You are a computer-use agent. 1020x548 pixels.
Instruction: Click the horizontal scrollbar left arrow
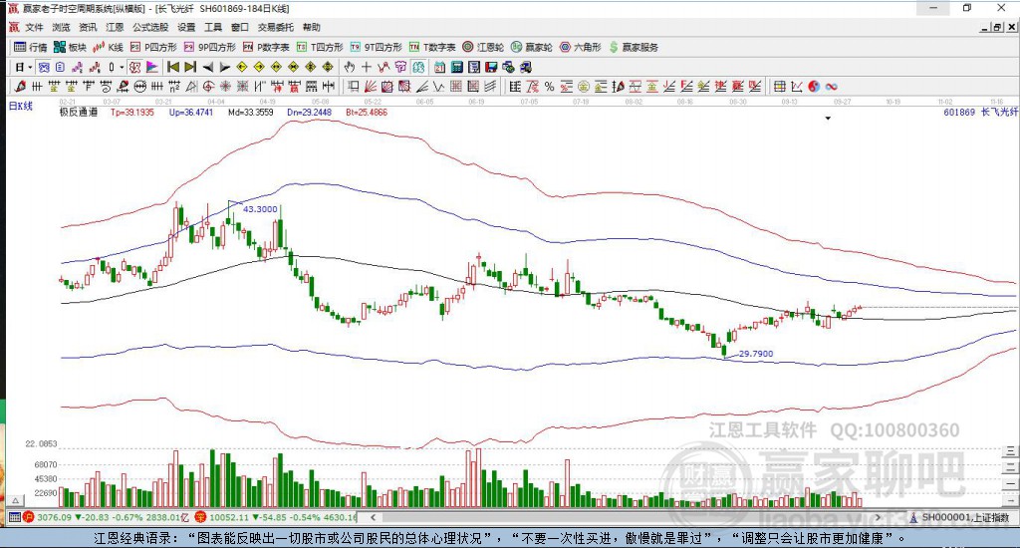point(373,517)
